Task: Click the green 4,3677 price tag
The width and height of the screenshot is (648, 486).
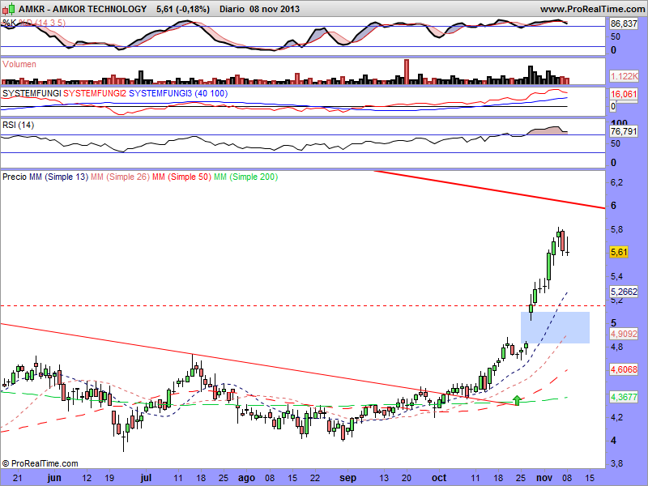Action: 625,398
